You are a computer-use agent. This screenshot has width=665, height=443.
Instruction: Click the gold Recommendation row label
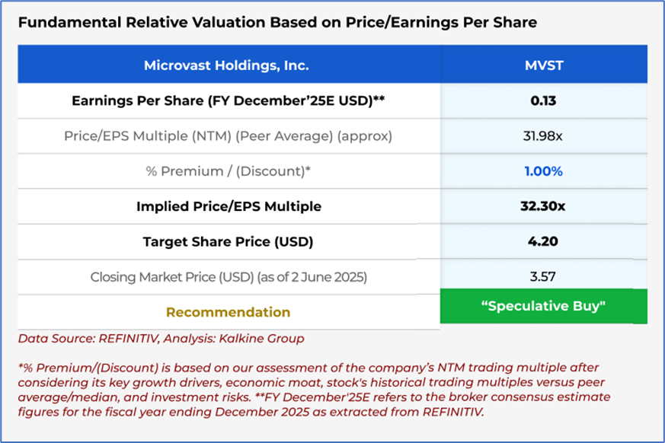pos(229,312)
